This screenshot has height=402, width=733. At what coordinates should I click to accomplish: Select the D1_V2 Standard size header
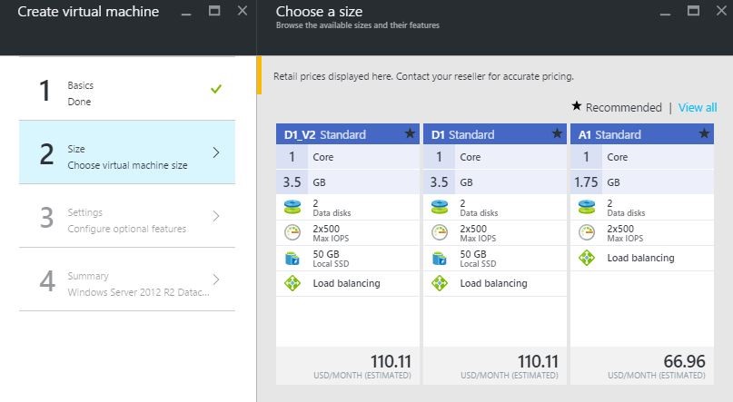[347, 134]
